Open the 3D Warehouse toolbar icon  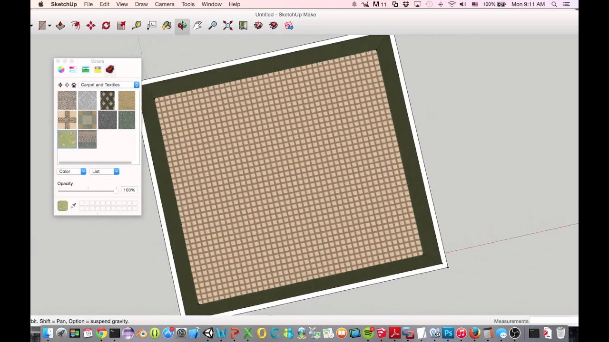pos(258,26)
